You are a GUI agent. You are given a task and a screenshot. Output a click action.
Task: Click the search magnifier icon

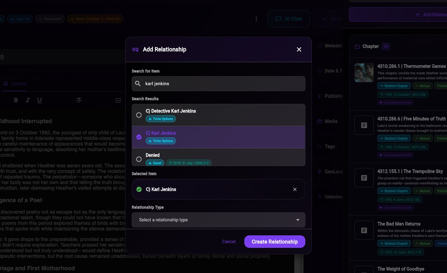(x=138, y=84)
